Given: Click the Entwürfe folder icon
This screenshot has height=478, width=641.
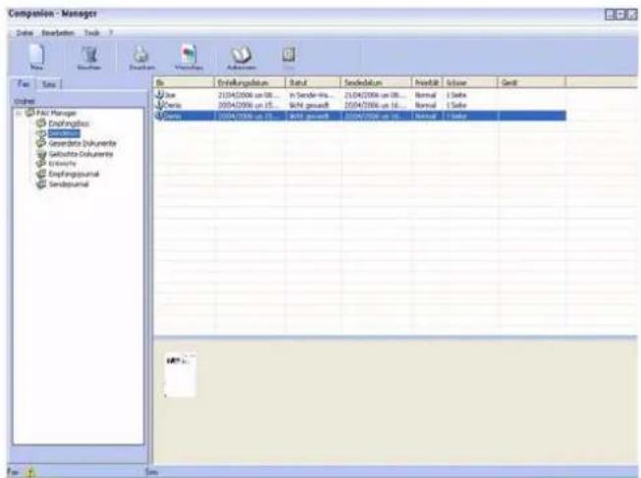Looking at the screenshot, I should click(41, 164).
